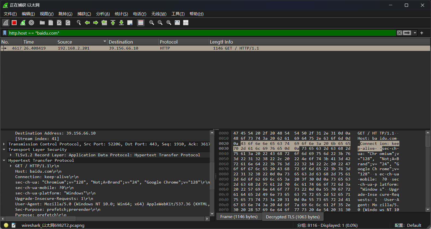Click the resize columns icon
This screenshot has height=229, width=431.
(177, 23)
